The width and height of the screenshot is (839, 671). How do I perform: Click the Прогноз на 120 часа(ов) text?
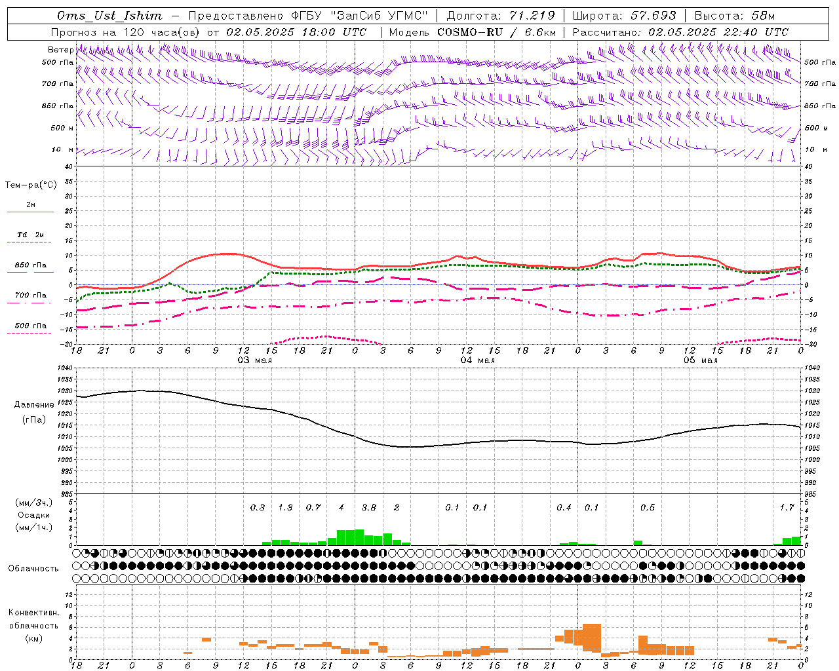tap(126, 32)
